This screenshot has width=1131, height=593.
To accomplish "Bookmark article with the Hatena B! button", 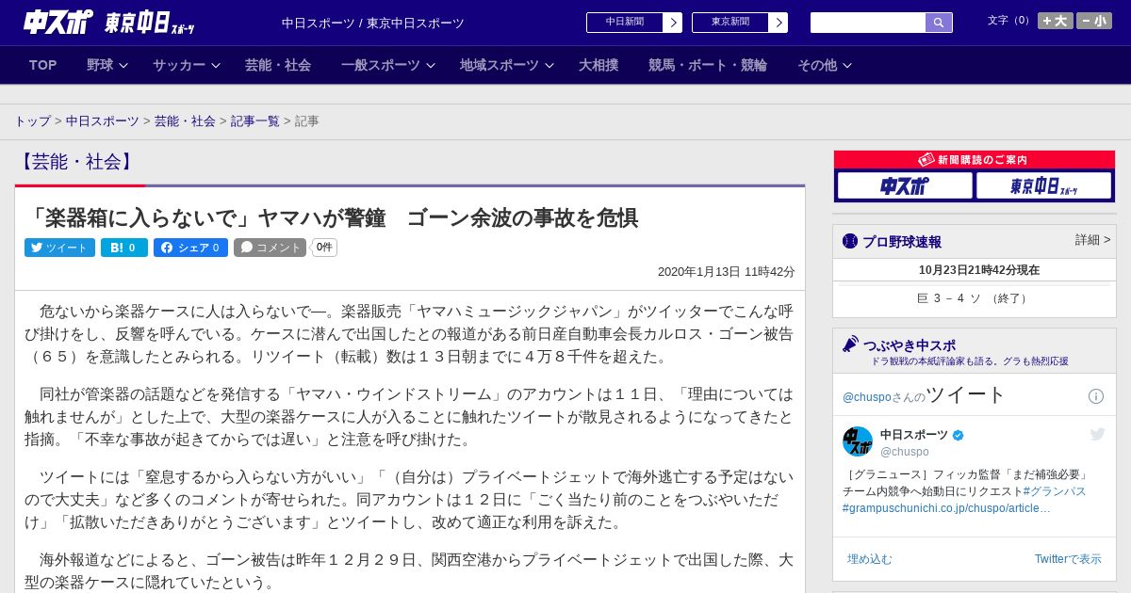I will coord(124,248).
